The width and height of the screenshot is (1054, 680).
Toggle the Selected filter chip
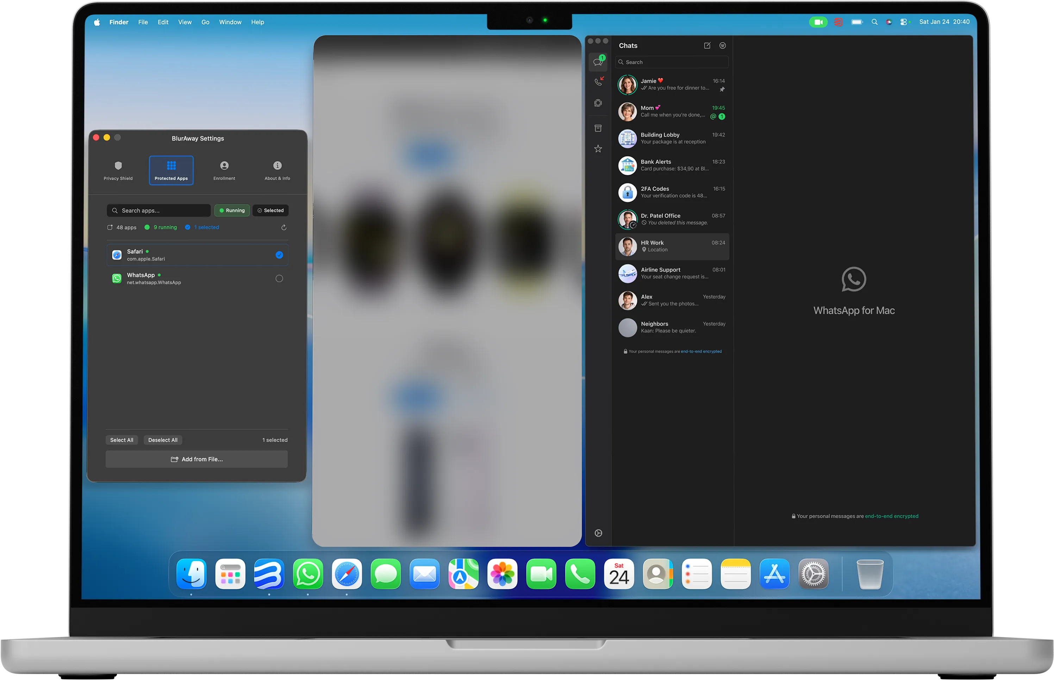point(270,210)
